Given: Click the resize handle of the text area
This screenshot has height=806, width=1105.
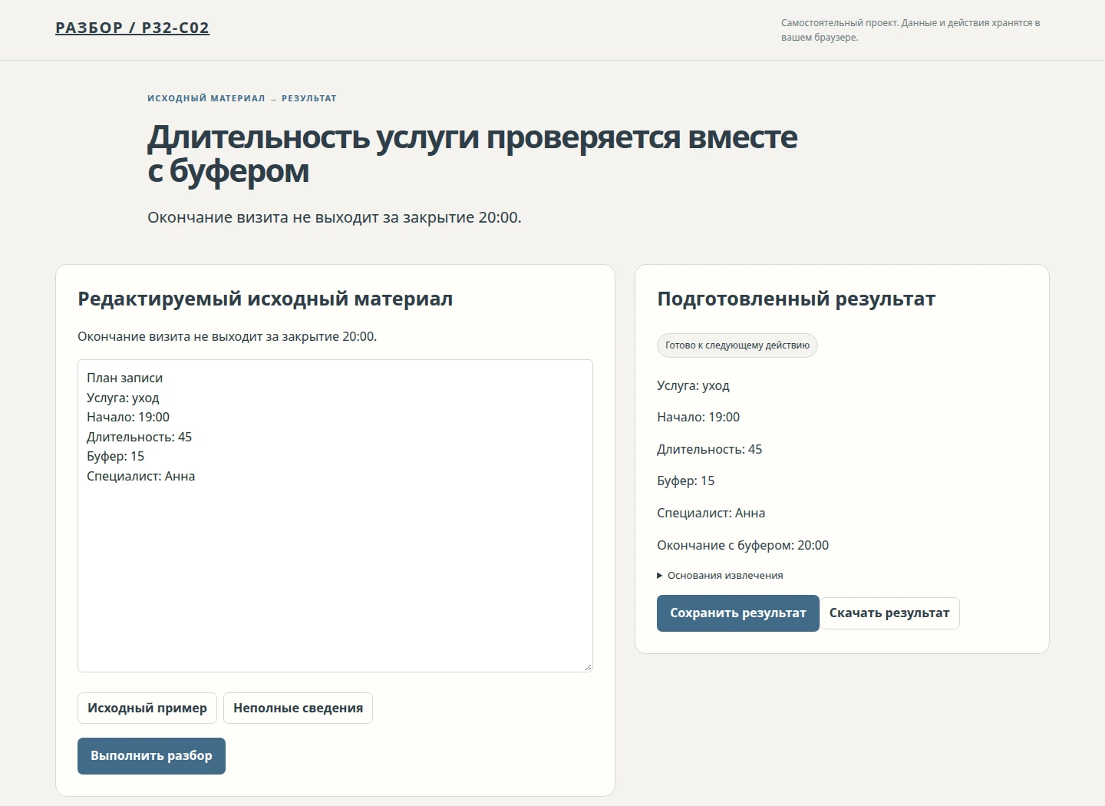Looking at the screenshot, I should [x=588, y=667].
